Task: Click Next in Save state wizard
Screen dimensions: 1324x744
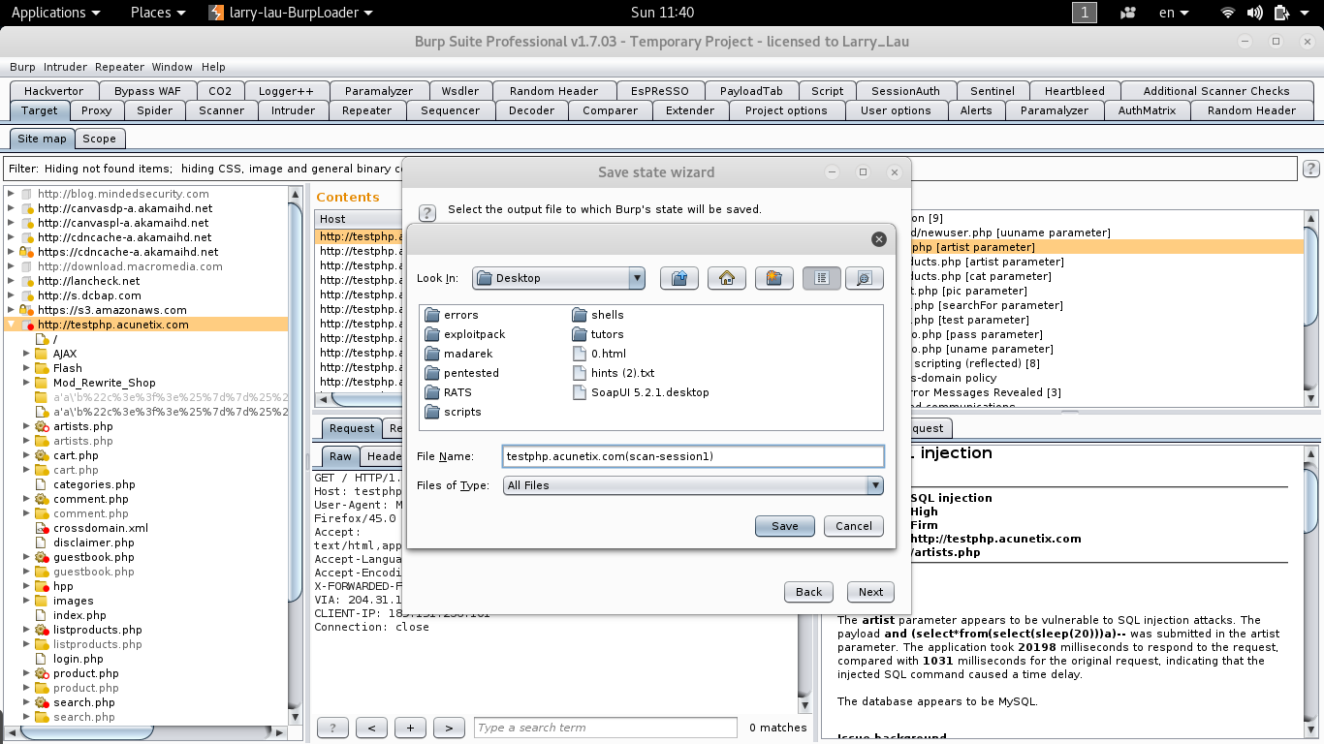Action: point(870,592)
